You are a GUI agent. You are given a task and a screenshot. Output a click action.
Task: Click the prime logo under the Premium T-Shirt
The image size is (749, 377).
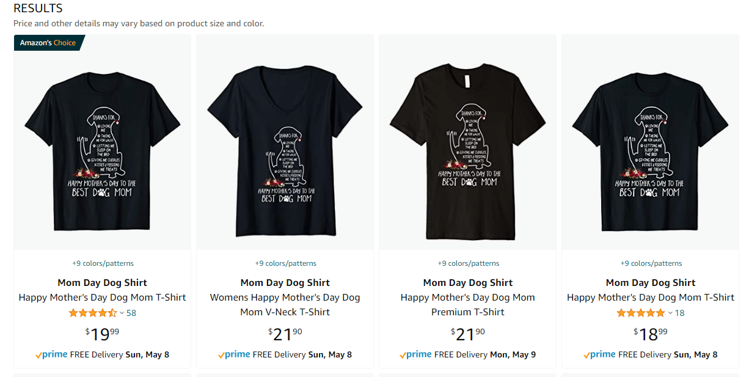(x=415, y=354)
